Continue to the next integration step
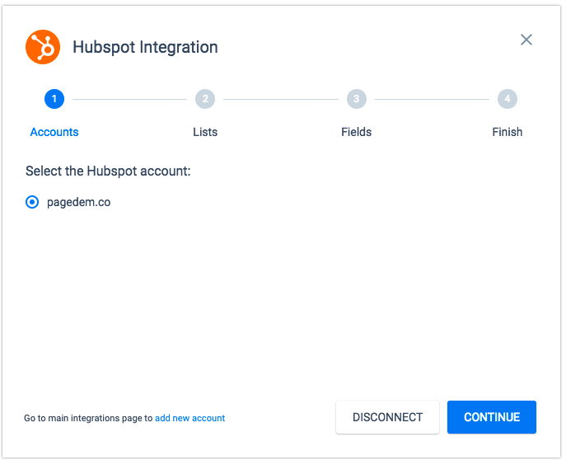The height and width of the screenshot is (460, 566). tap(492, 417)
